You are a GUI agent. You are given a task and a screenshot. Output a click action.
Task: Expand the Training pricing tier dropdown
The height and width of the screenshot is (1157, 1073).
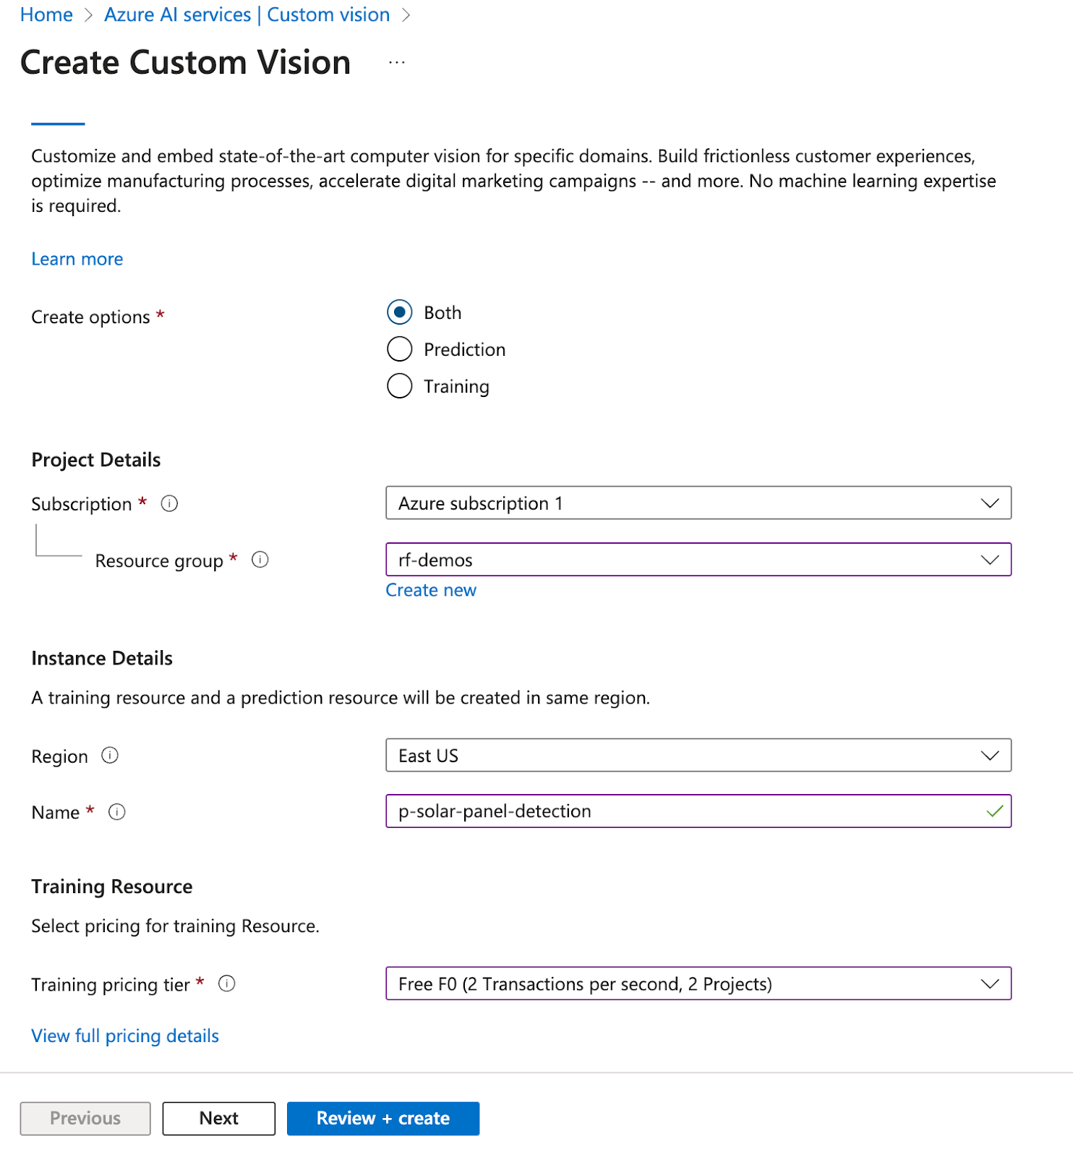pyautogui.click(x=698, y=983)
